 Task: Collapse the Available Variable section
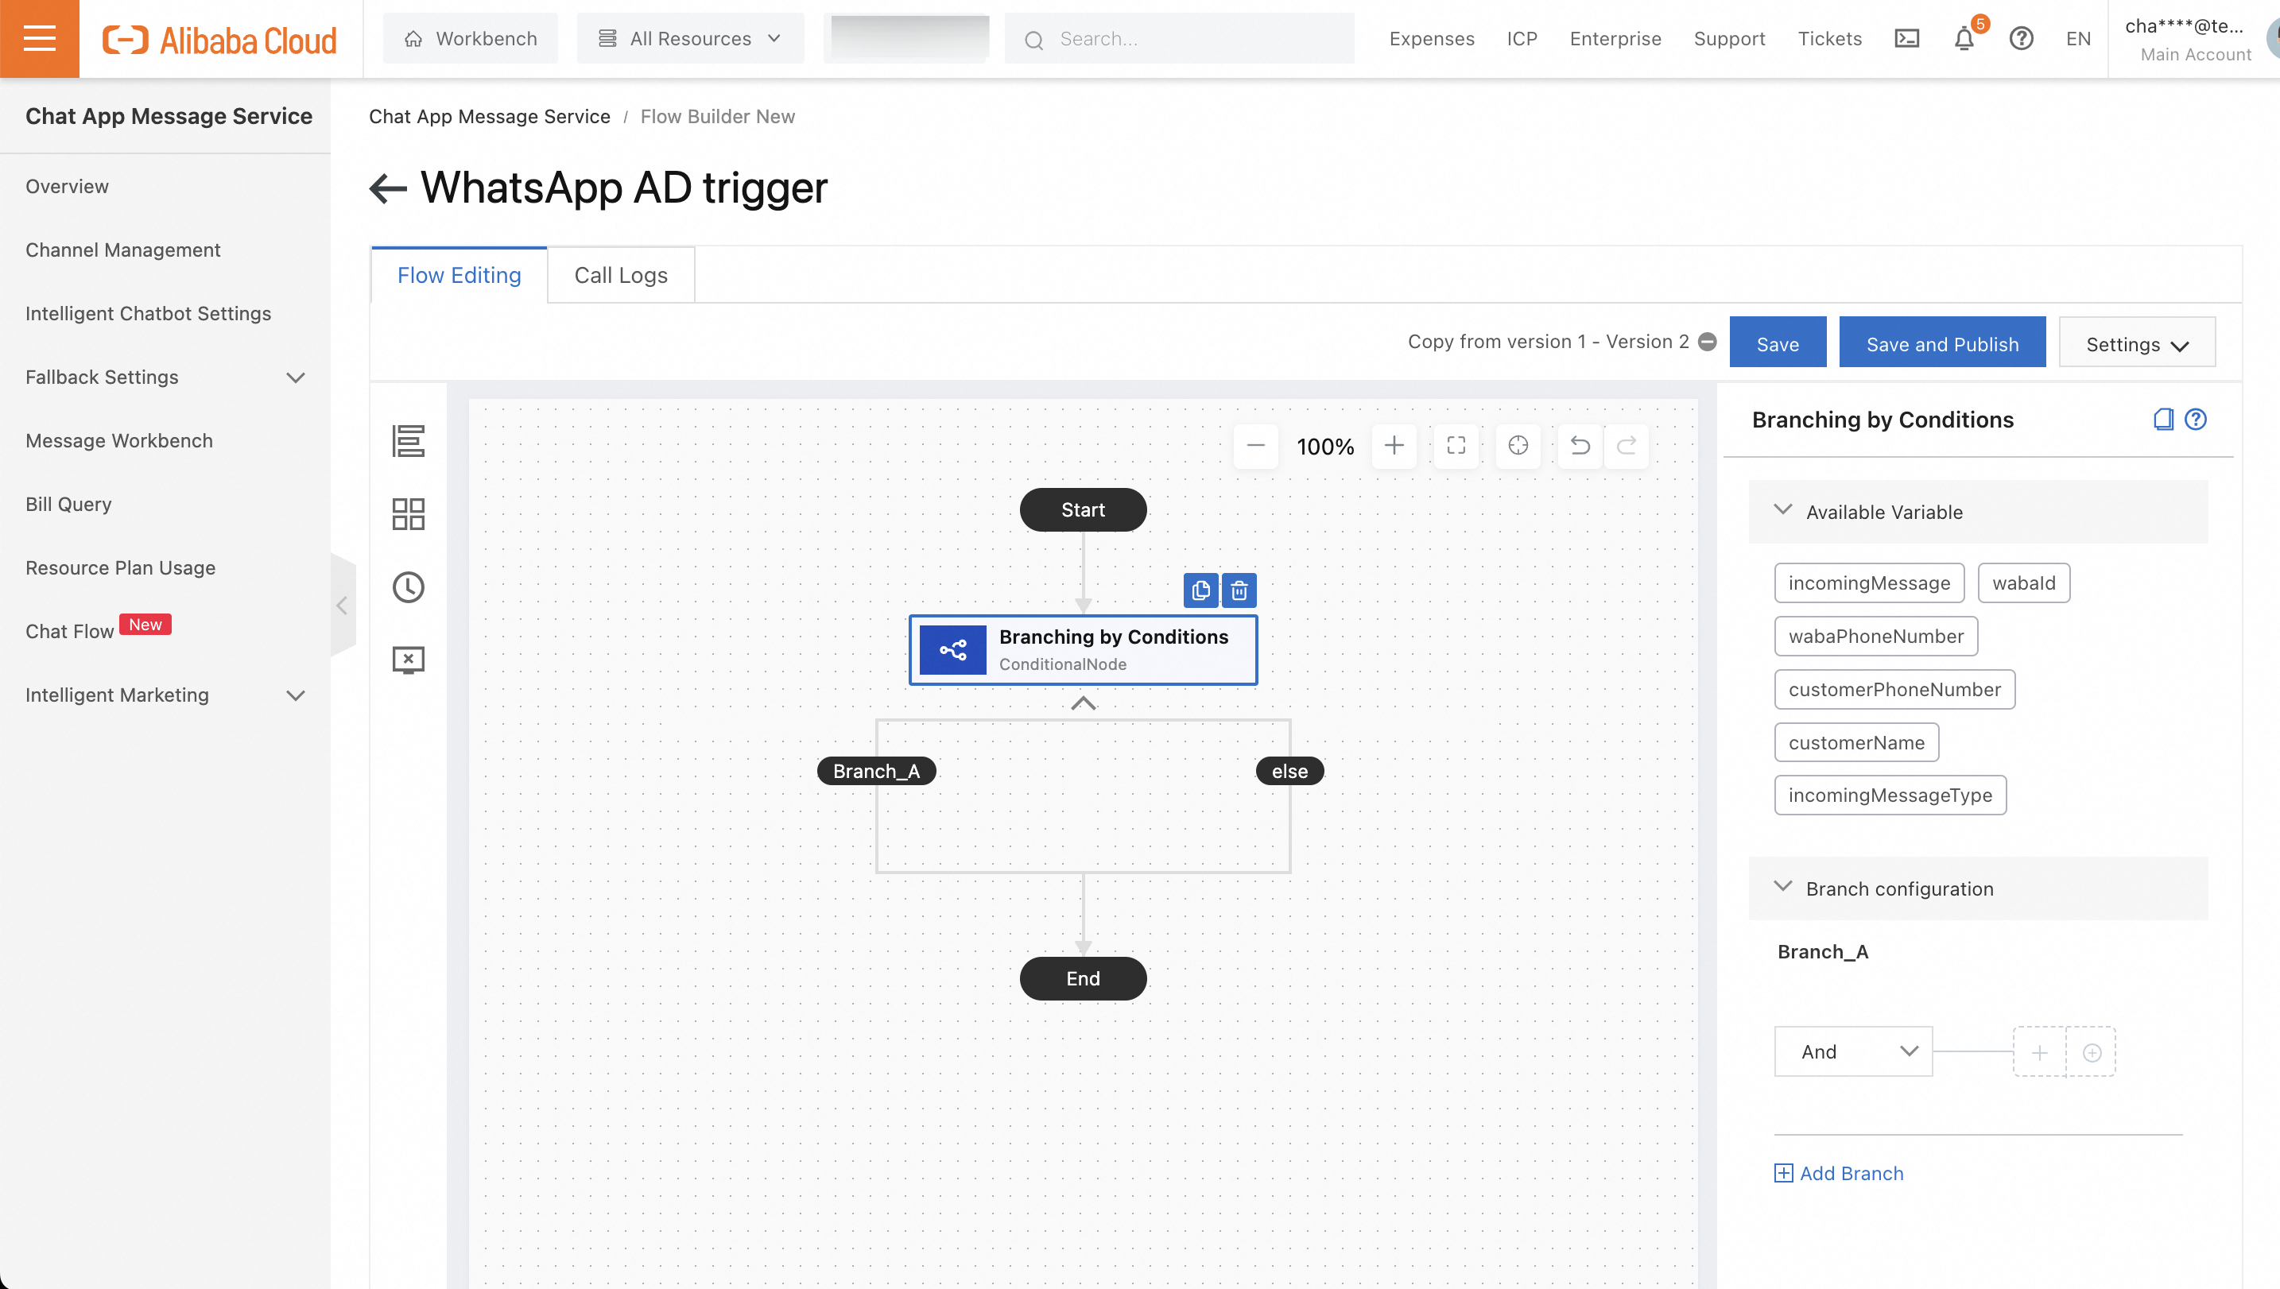pos(1782,511)
